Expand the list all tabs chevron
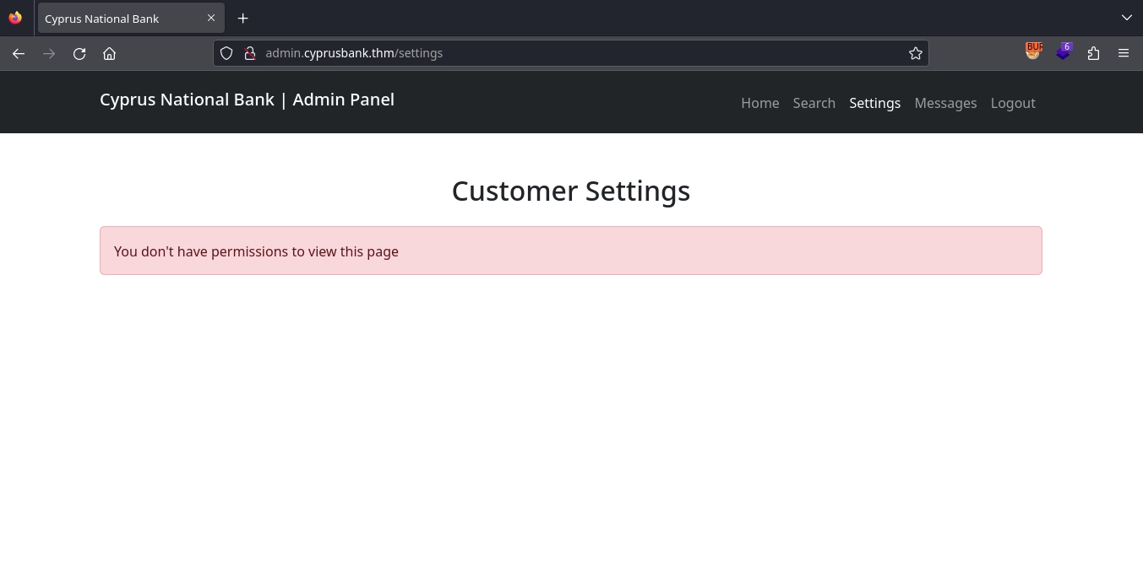Viewport: 1143px width, 566px height. point(1126,18)
